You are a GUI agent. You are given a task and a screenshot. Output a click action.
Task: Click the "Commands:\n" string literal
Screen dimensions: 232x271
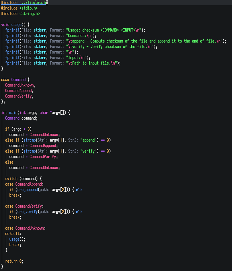point(79,36)
